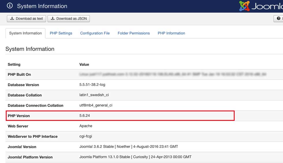Click the System Information header info icon
This screenshot has height=163, width=283.
pos(10,6)
